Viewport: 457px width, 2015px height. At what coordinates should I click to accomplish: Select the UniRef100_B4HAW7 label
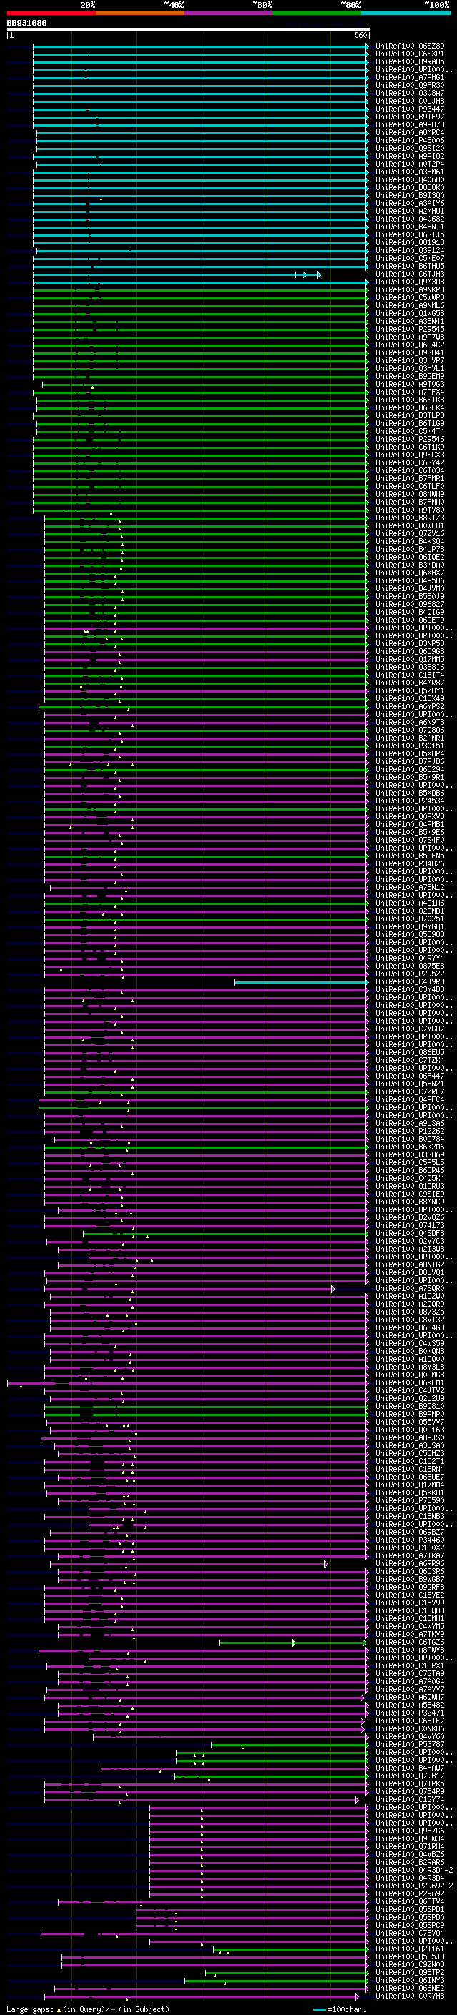coord(410,1767)
